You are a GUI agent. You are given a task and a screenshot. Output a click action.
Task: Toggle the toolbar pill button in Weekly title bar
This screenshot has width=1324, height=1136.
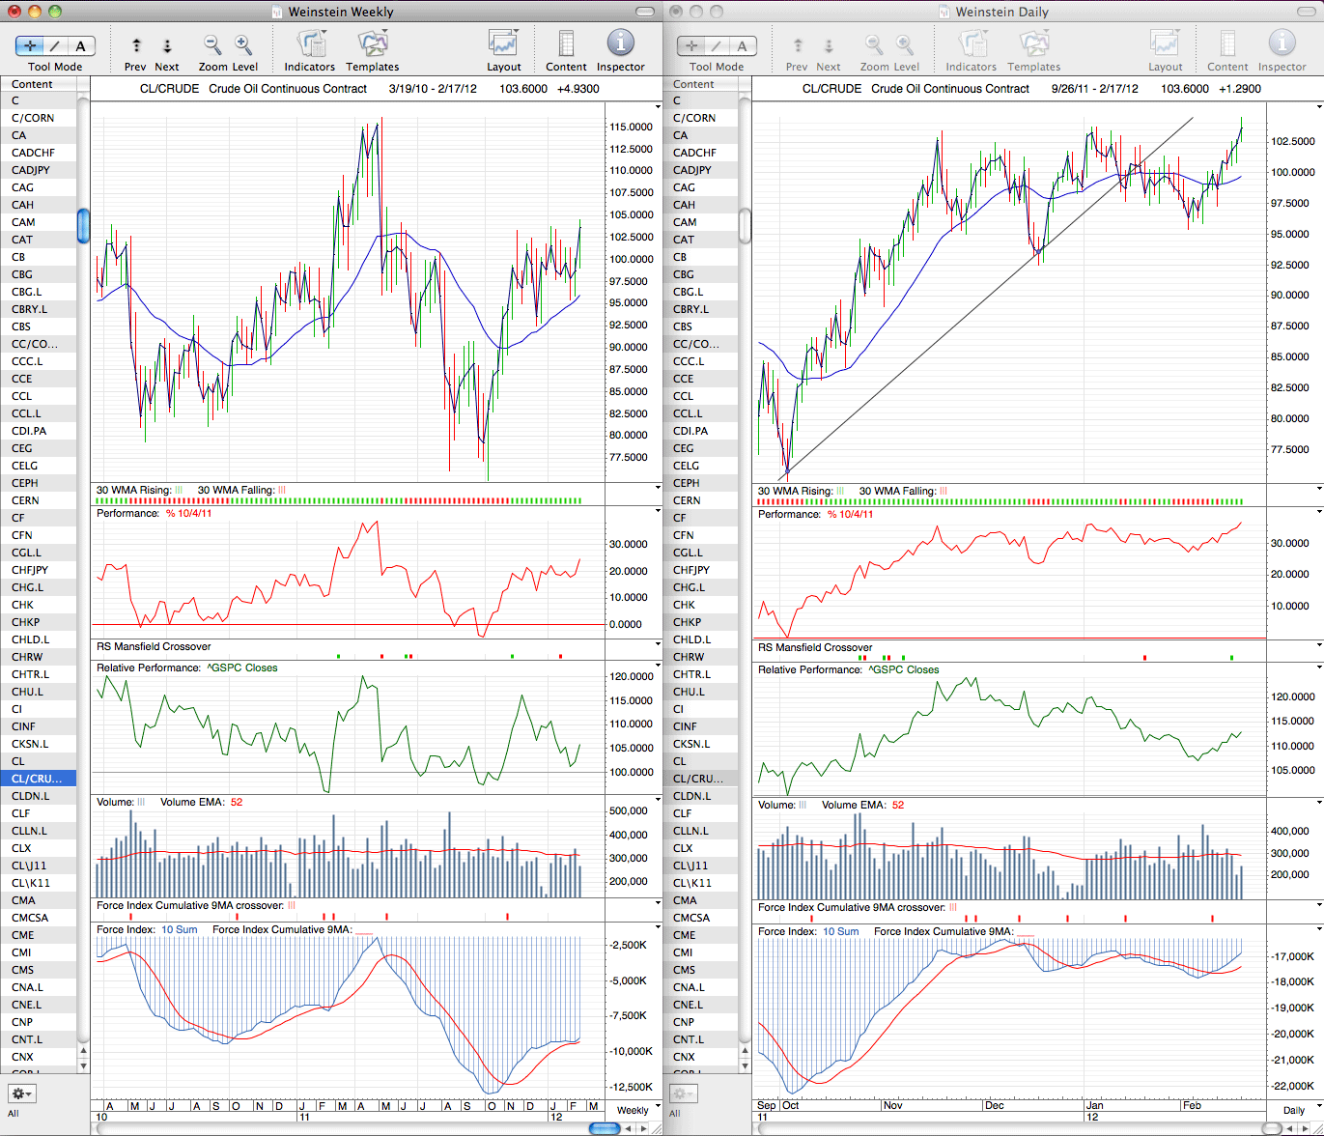[646, 12]
